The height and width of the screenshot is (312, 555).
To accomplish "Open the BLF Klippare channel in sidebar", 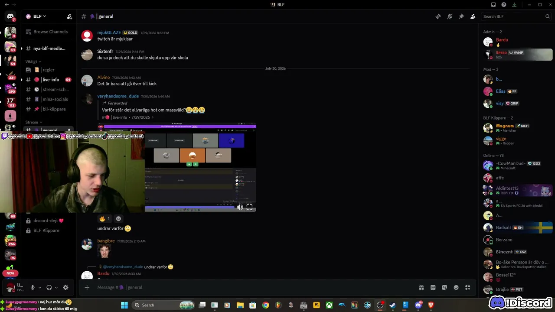I will (47, 231).
